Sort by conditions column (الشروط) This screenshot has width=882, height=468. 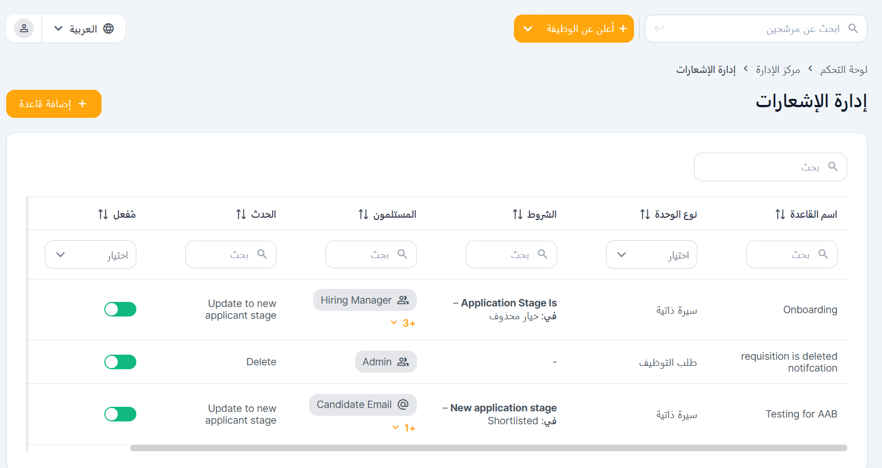pos(517,214)
